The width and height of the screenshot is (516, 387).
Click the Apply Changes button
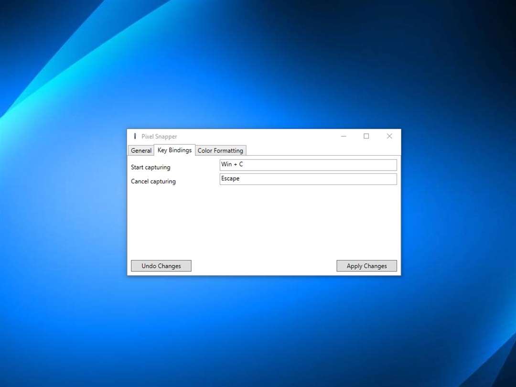click(x=366, y=266)
